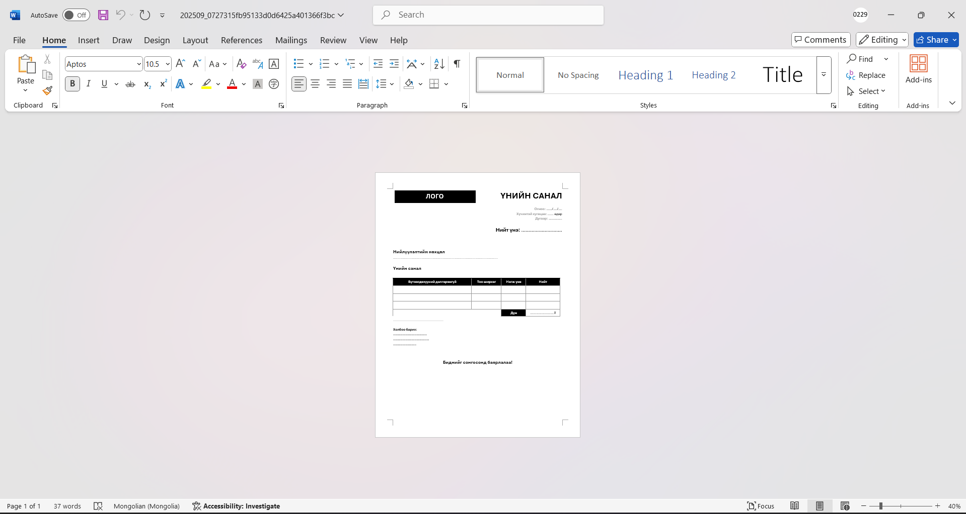Apply the Heading 1 style

pos(645,75)
